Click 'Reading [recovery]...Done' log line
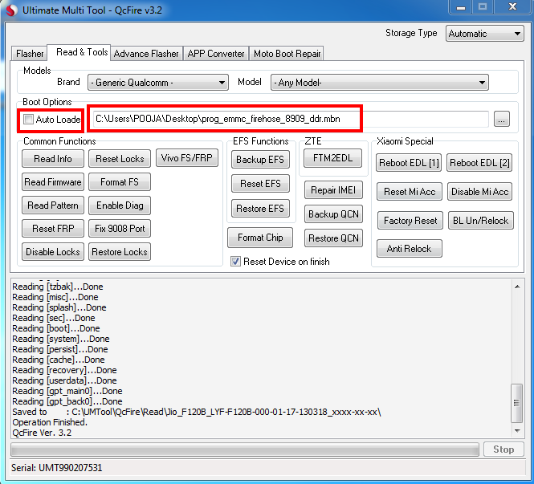 (x=64, y=370)
